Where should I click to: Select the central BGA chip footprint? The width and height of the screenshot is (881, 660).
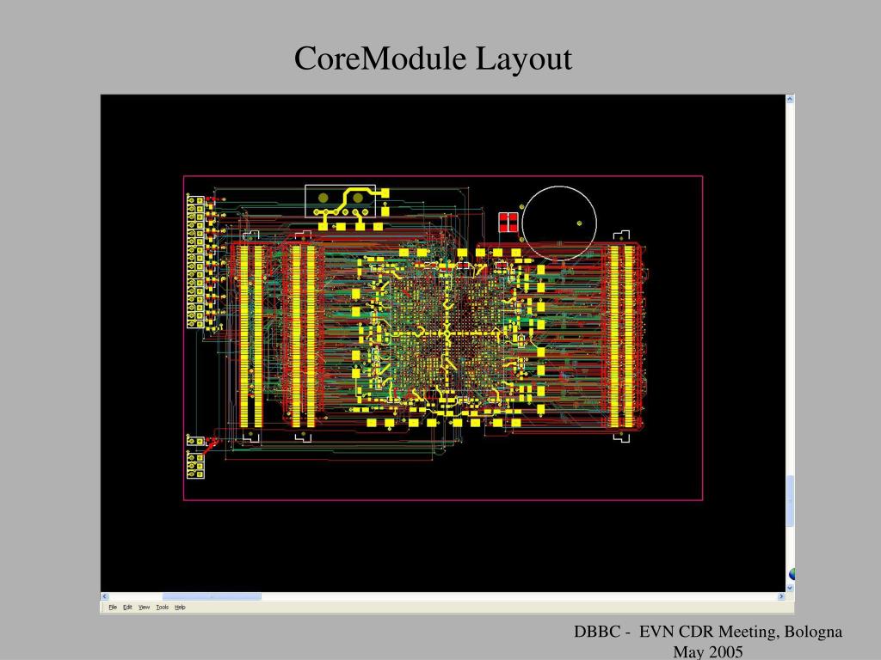click(447, 334)
